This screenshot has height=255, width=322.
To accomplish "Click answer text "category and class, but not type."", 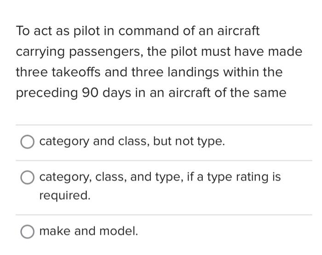I will point(132,142).
